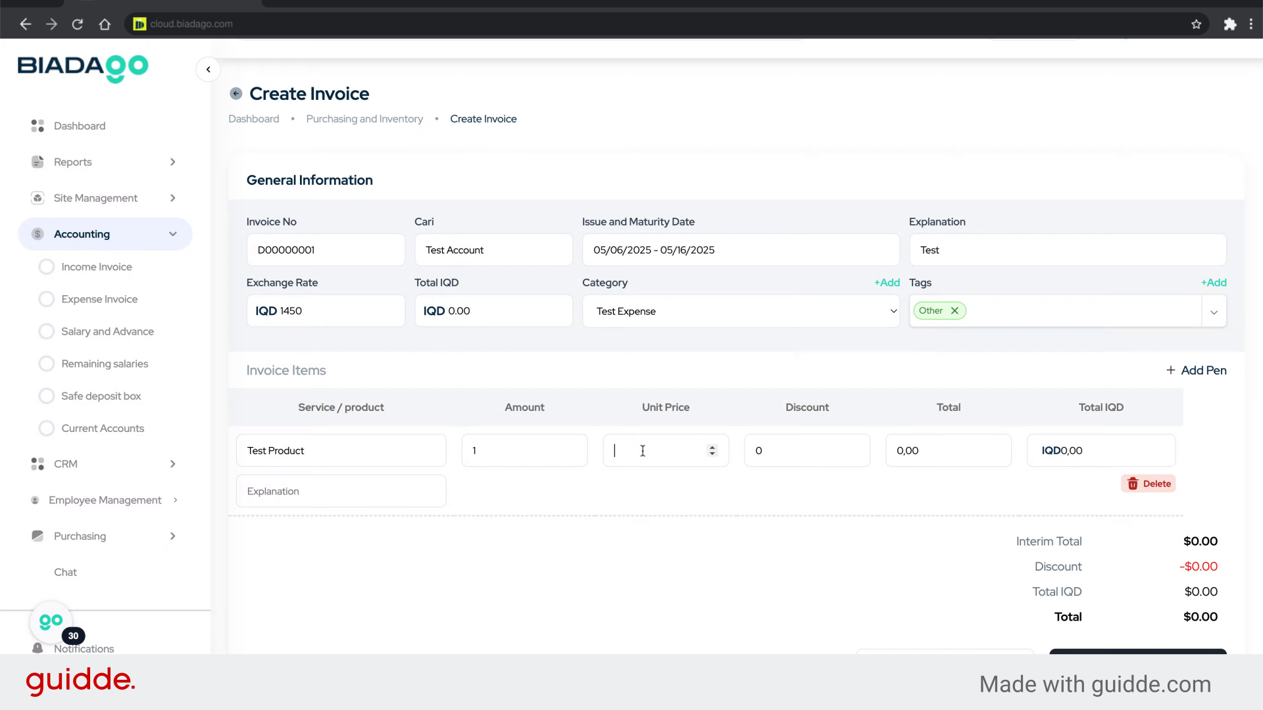Go to Purchasing and Inventory breadcrumb
This screenshot has height=710, width=1263.
[364, 119]
